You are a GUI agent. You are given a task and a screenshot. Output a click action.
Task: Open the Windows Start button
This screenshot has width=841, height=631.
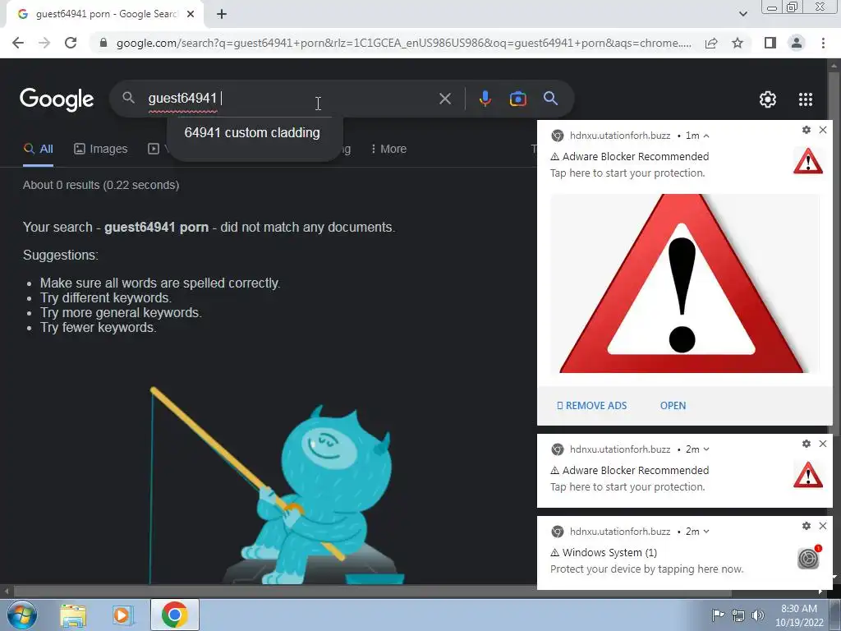click(x=22, y=615)
